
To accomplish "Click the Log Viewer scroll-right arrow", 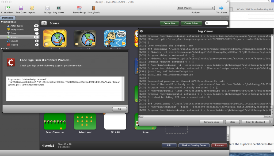I will coord(269,116).
